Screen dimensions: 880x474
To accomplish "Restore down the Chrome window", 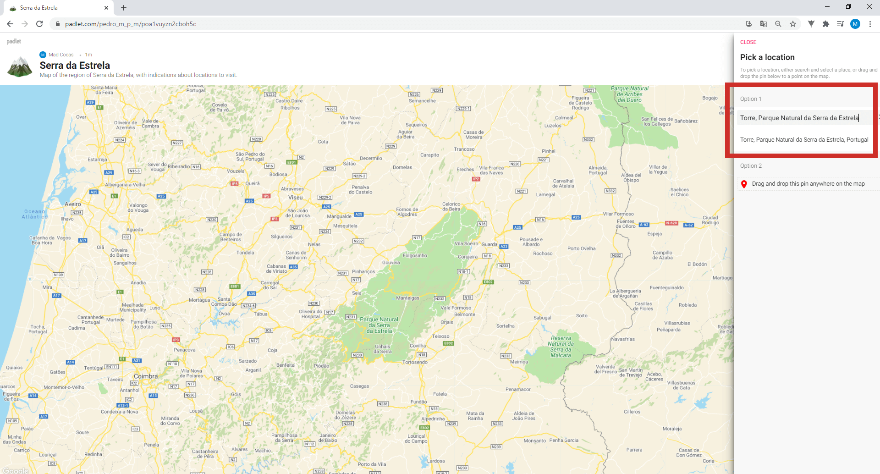I will pyautogui.click(x=848, y=6).
